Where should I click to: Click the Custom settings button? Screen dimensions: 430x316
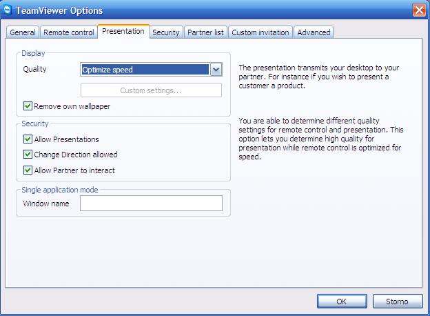pyautogui.click(x=151, y=90)
